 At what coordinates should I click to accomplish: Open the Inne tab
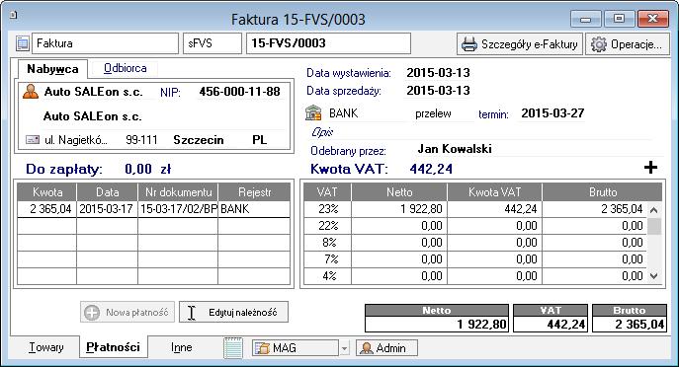point(182,347)
